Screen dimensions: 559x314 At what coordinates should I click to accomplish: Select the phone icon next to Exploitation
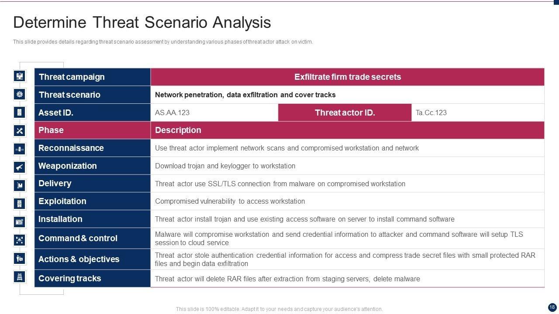(19, 203)
